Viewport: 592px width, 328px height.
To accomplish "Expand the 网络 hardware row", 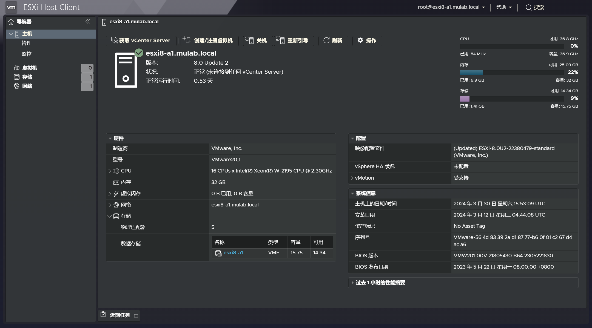I will tap(110, 205).
